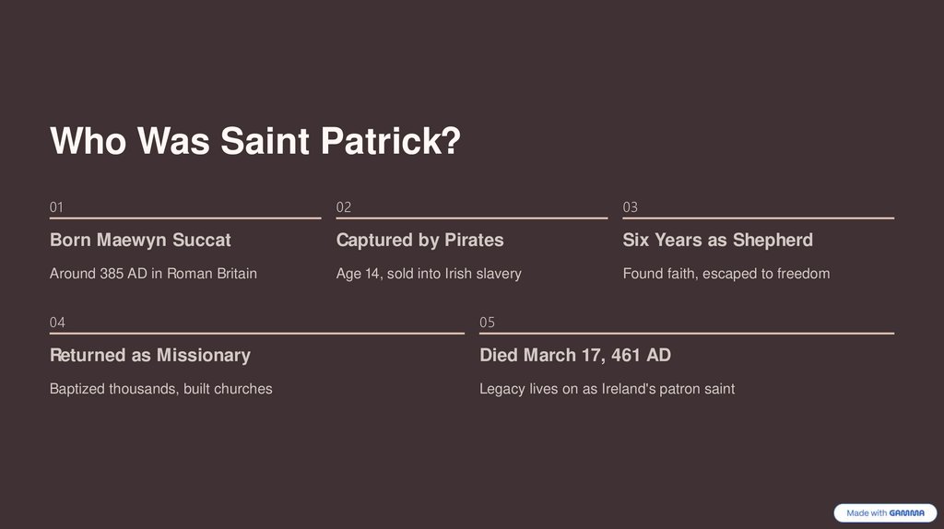The height and width of the screenshot is (529, 944).
Task: Click the divider line under number 05
Action: click(x=687, y=334)
